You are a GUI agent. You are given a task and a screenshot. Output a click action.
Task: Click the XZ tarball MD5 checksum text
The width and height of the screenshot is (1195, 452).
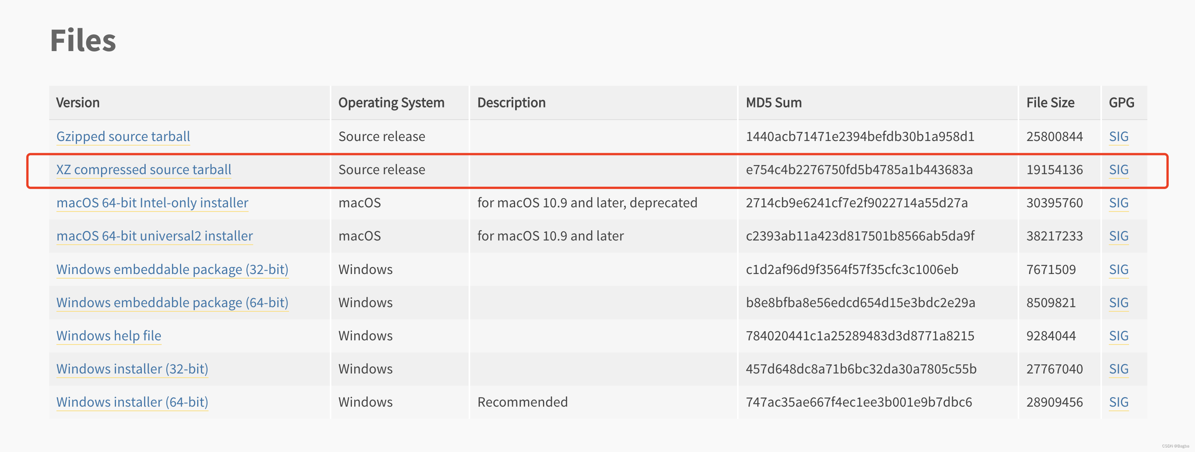coord(859,170)
